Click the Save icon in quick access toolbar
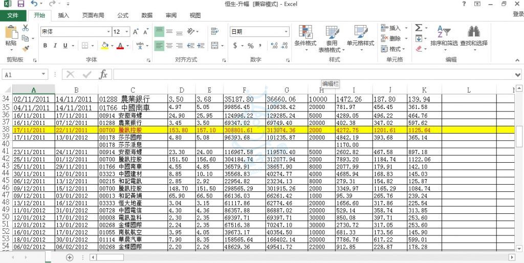The height and width of the screenshot is (263, 524). [x=20, y=4]
